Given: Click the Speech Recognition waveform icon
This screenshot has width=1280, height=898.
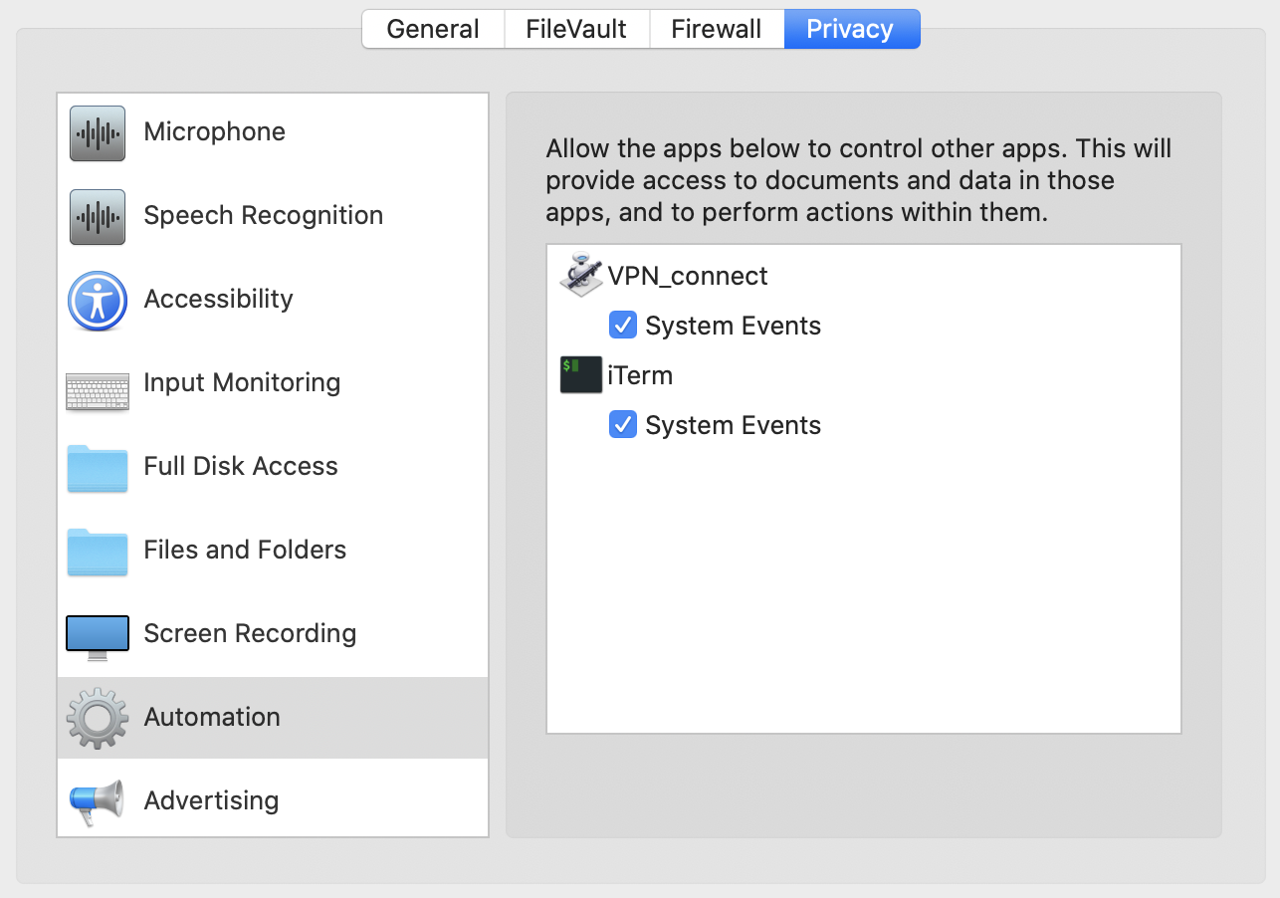Looking at the screenshot, I should (x=98, y=217).
